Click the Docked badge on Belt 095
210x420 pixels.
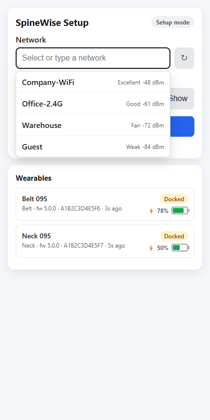(x=174, y=199)
